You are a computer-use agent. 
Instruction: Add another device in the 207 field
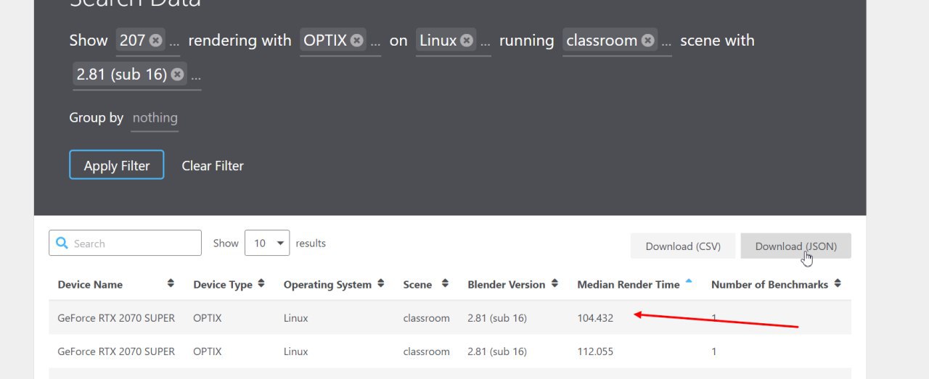[174, 42]
